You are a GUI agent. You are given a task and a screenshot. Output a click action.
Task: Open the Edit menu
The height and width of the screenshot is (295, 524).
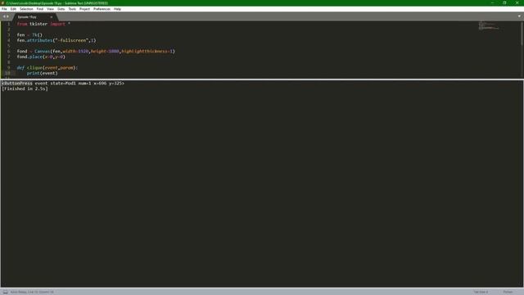tap(13, 9)
